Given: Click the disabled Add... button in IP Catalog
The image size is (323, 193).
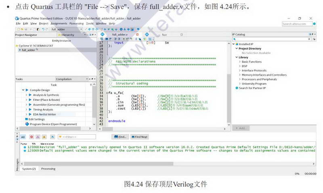Looking at the screenshot, I should click(x=241, y=128).
